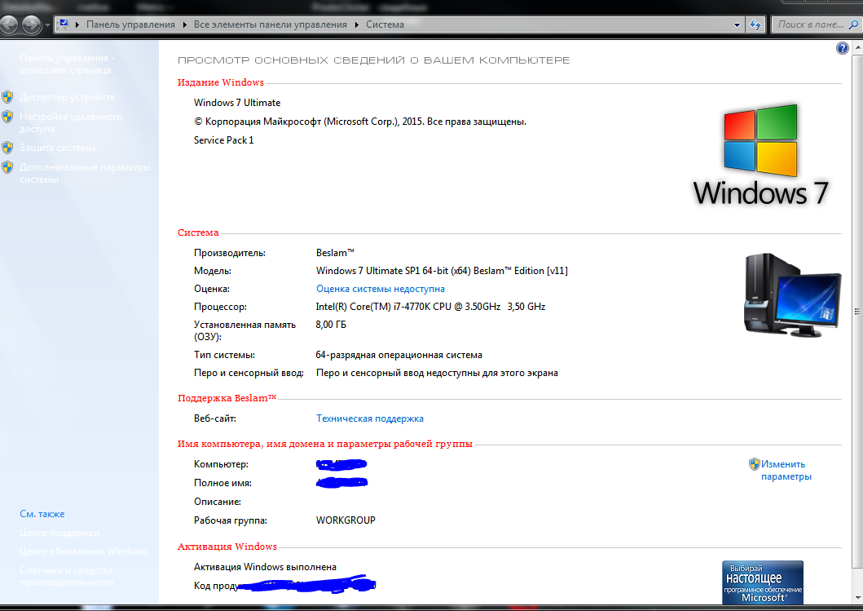
Task: Click shield icon beside 'Настройка удаленного доступа'
Action: click(7, 117)
